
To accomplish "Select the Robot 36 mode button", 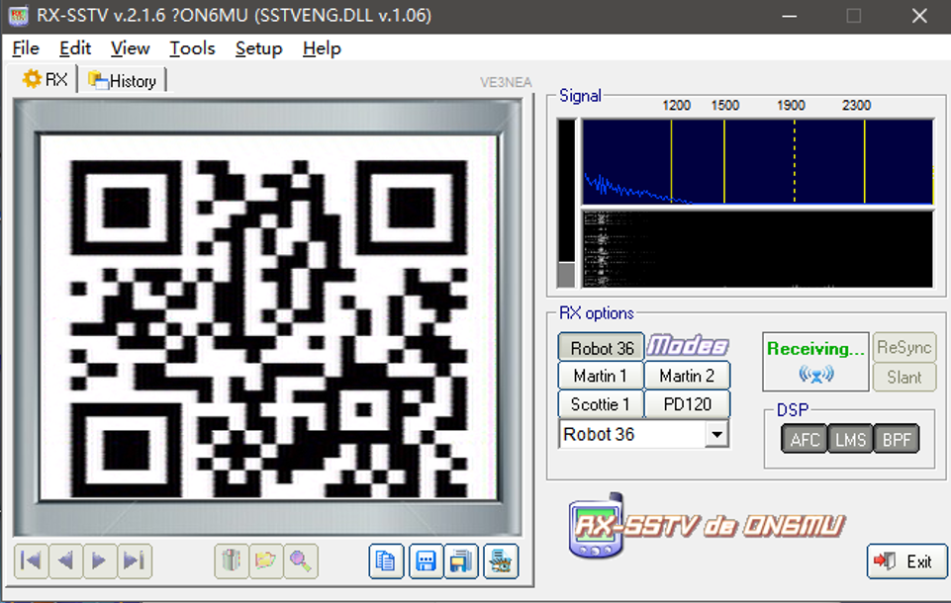I will coord(601,348).
